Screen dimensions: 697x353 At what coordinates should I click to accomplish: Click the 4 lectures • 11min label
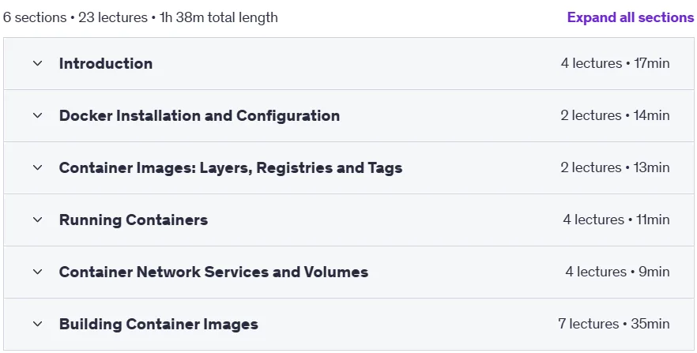(616, 220)
